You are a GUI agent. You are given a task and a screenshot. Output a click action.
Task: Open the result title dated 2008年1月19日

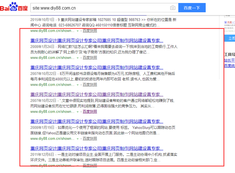coord(97,122)
